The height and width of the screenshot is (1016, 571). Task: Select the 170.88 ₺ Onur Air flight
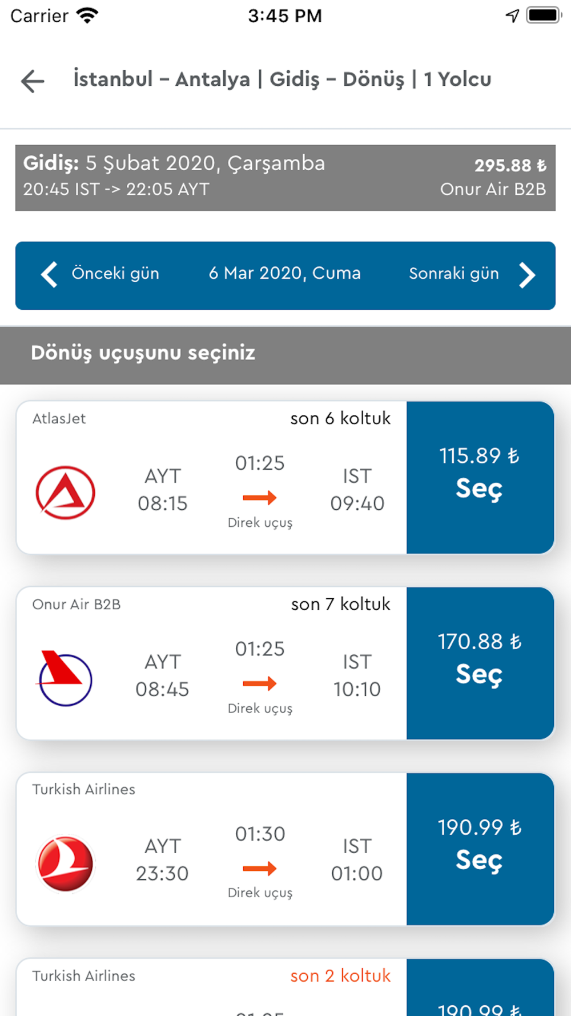click(480, 663)
